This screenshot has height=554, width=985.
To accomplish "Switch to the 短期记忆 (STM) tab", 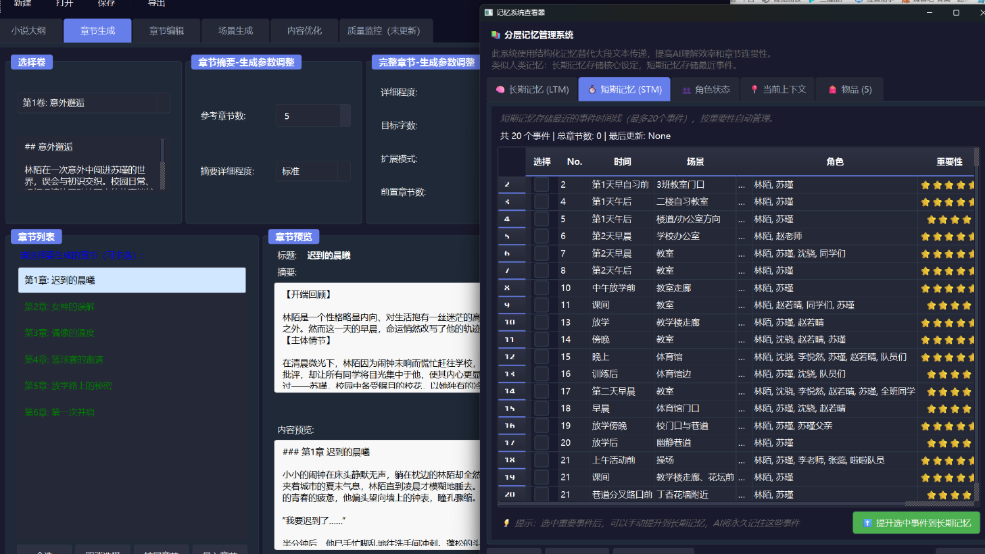I will tap(624, 89).
